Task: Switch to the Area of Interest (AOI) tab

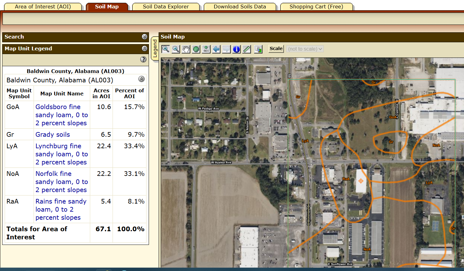Action: (43, 7)
